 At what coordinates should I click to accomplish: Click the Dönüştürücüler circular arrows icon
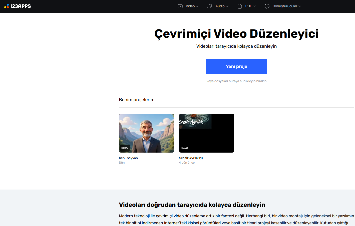tap(267, 6)
